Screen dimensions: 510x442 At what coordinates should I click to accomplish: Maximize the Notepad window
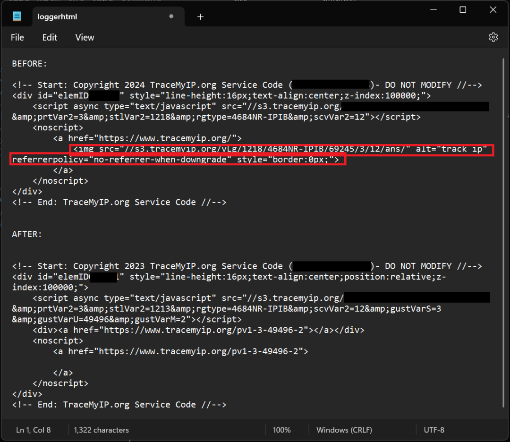pos(463,10)
